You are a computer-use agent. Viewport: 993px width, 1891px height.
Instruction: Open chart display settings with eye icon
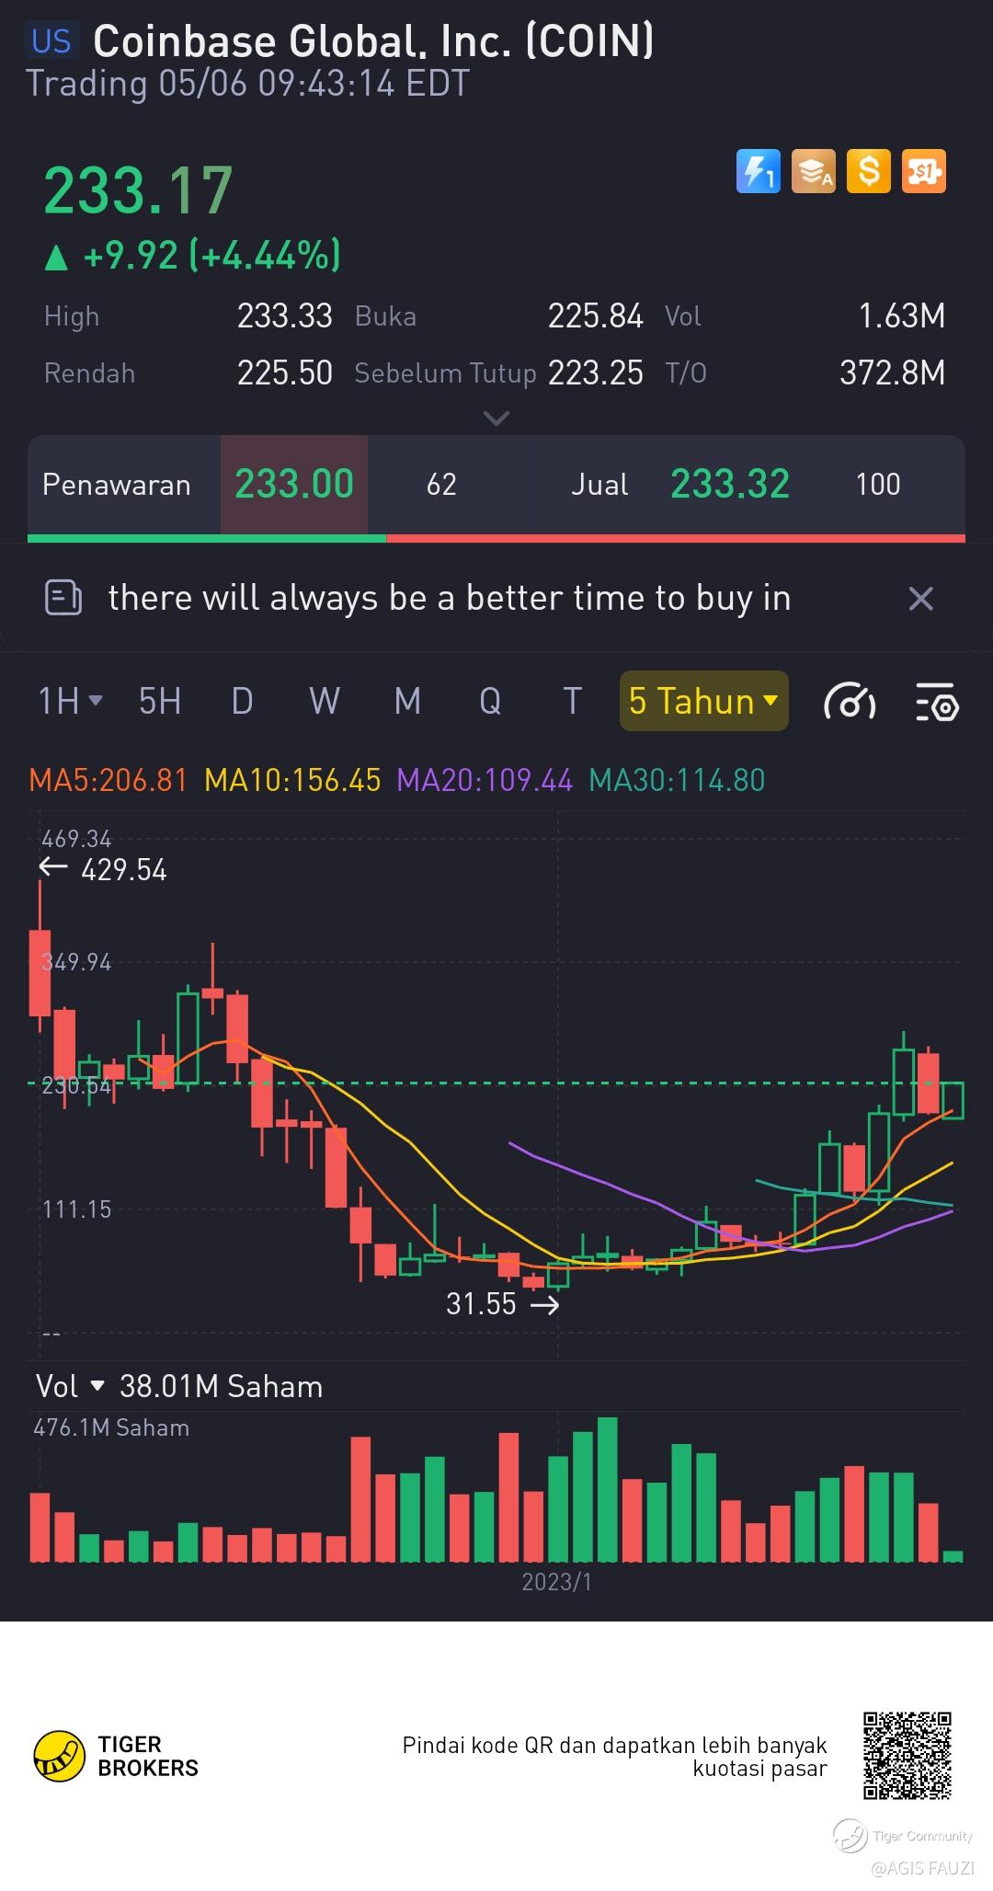coord(937,702)
